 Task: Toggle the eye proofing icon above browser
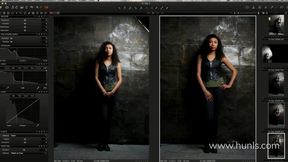(x=263, y=13)
